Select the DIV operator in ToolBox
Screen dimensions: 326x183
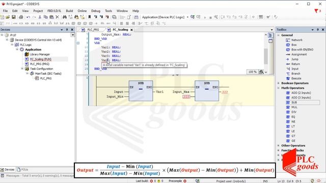[291, 112]
